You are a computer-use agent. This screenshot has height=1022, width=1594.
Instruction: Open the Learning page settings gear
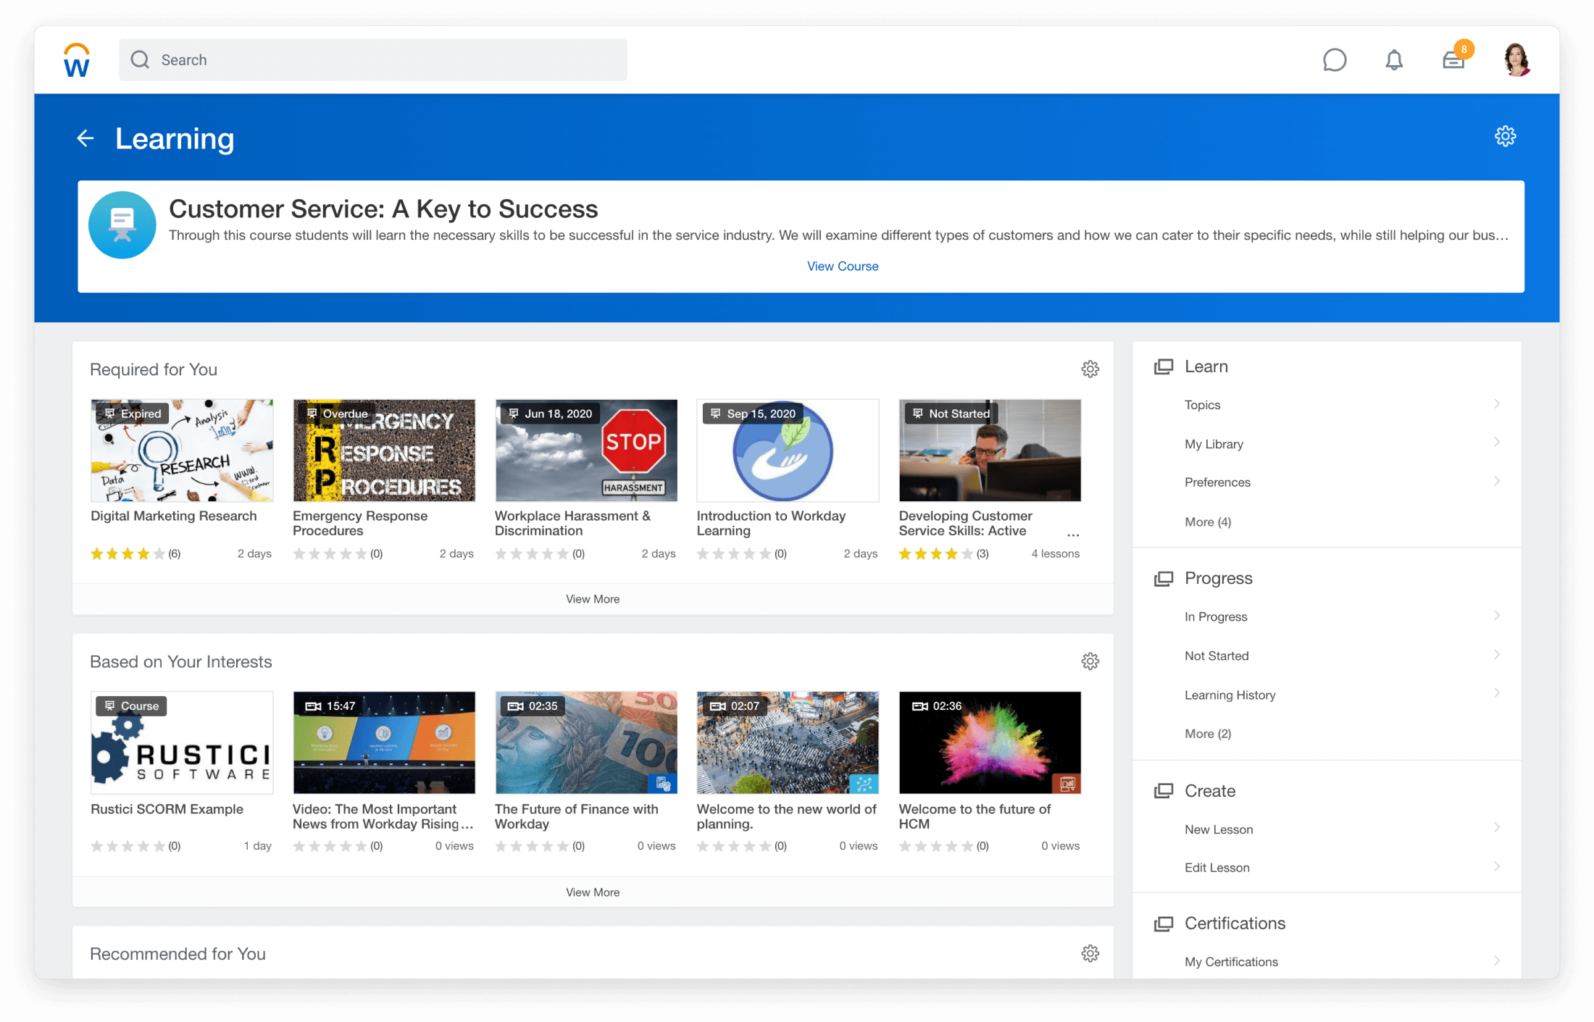(x=1505, y=136)
